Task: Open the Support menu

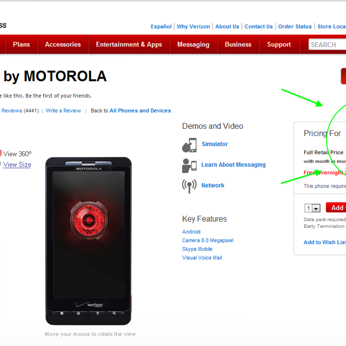Action: [x=279, y=44]
